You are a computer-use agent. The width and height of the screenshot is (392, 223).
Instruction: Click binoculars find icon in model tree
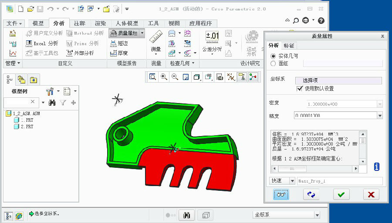pyautogui.click(x=52, y=103)
